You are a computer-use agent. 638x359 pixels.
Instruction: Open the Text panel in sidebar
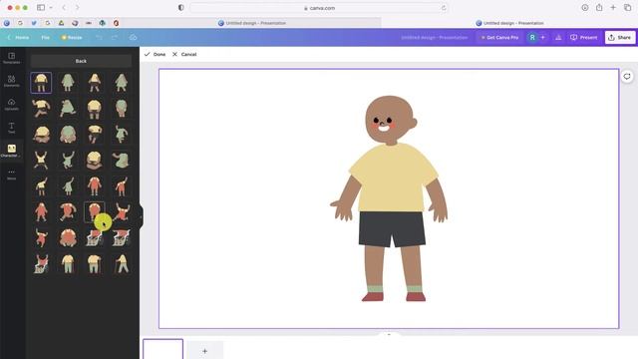(x=11, y=128)
